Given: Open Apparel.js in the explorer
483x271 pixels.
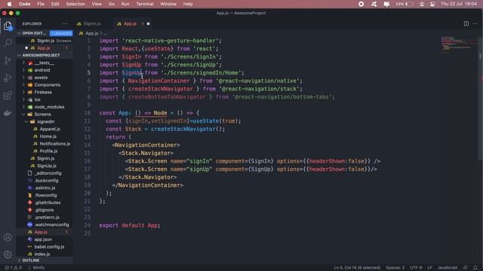Looking at the screenshot, I should tap(50, 129).
